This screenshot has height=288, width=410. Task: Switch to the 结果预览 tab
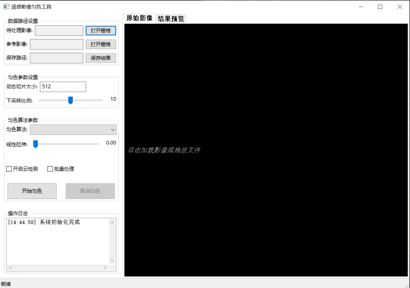[x=171, y=18]
